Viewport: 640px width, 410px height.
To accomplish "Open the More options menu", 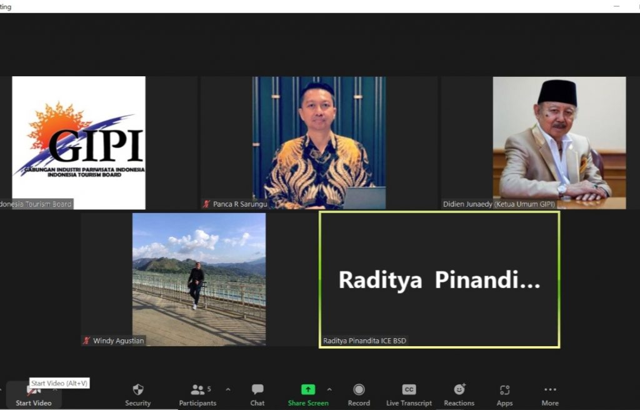I will click(x=550, y=394).
